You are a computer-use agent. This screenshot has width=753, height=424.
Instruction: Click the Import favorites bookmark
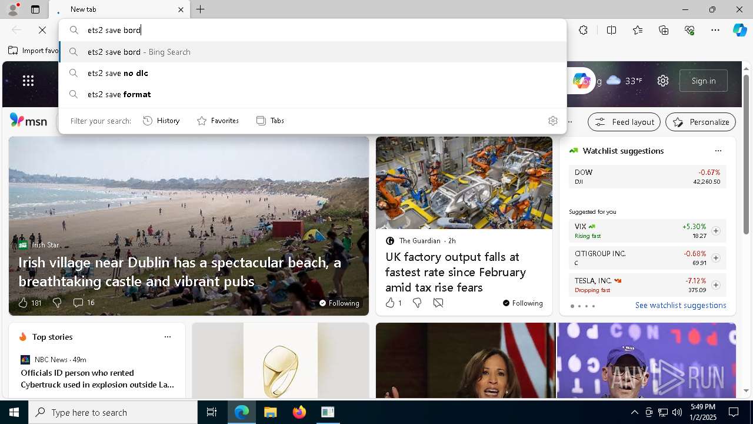tap(34, 51)
